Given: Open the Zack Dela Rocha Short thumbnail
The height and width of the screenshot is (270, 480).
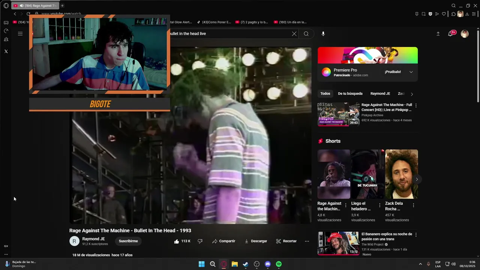Looking at the screenshot, I should pyautogui.click(x=401, y=174).
